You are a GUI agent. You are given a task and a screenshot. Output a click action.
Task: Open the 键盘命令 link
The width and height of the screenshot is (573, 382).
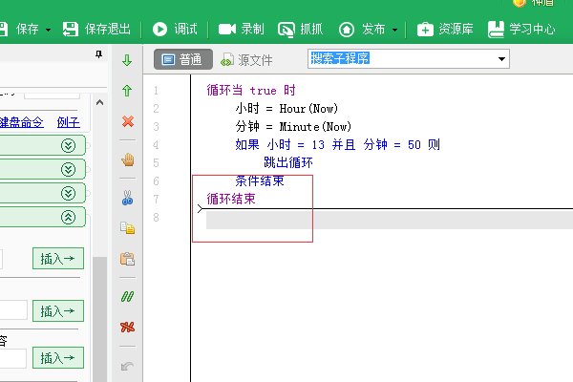pos(22,122)
